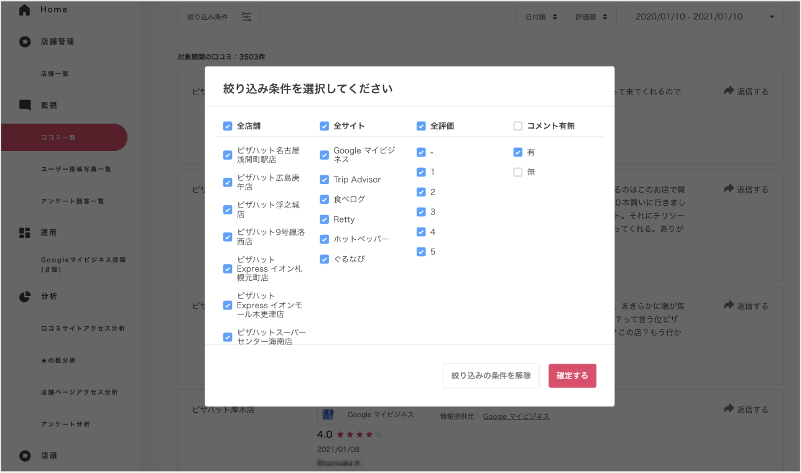Open アンケート回答一覧 in sidebar
Image resolution: width=801 pixels, height=473 pixels.
click(72, 201)
